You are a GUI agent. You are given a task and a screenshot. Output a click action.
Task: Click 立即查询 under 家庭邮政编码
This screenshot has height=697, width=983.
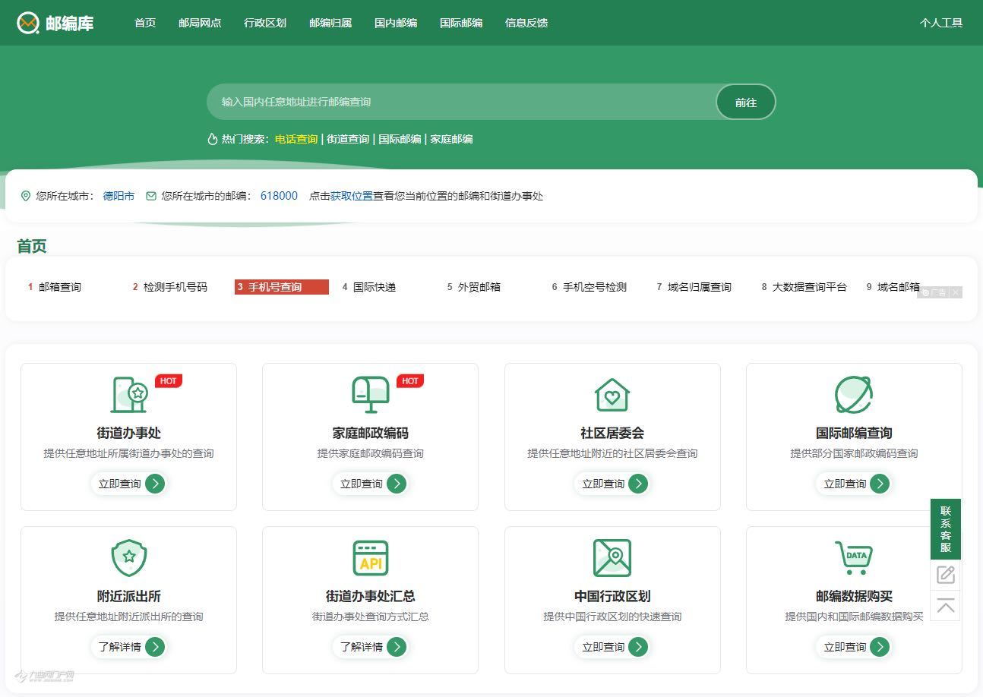[371, 484]
